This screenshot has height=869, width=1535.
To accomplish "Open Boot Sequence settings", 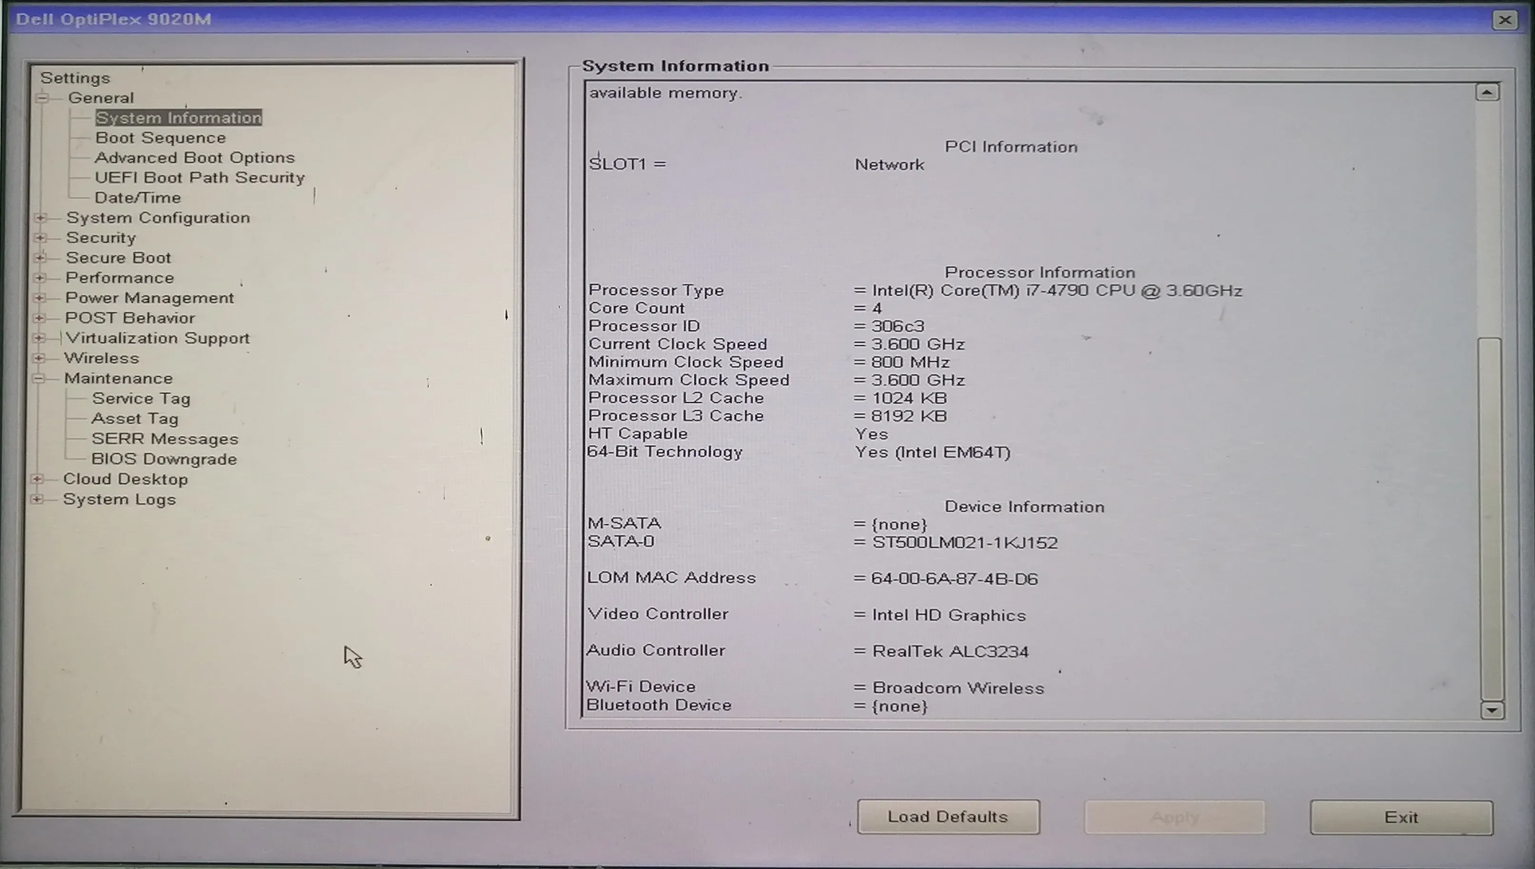I will 160,138.
